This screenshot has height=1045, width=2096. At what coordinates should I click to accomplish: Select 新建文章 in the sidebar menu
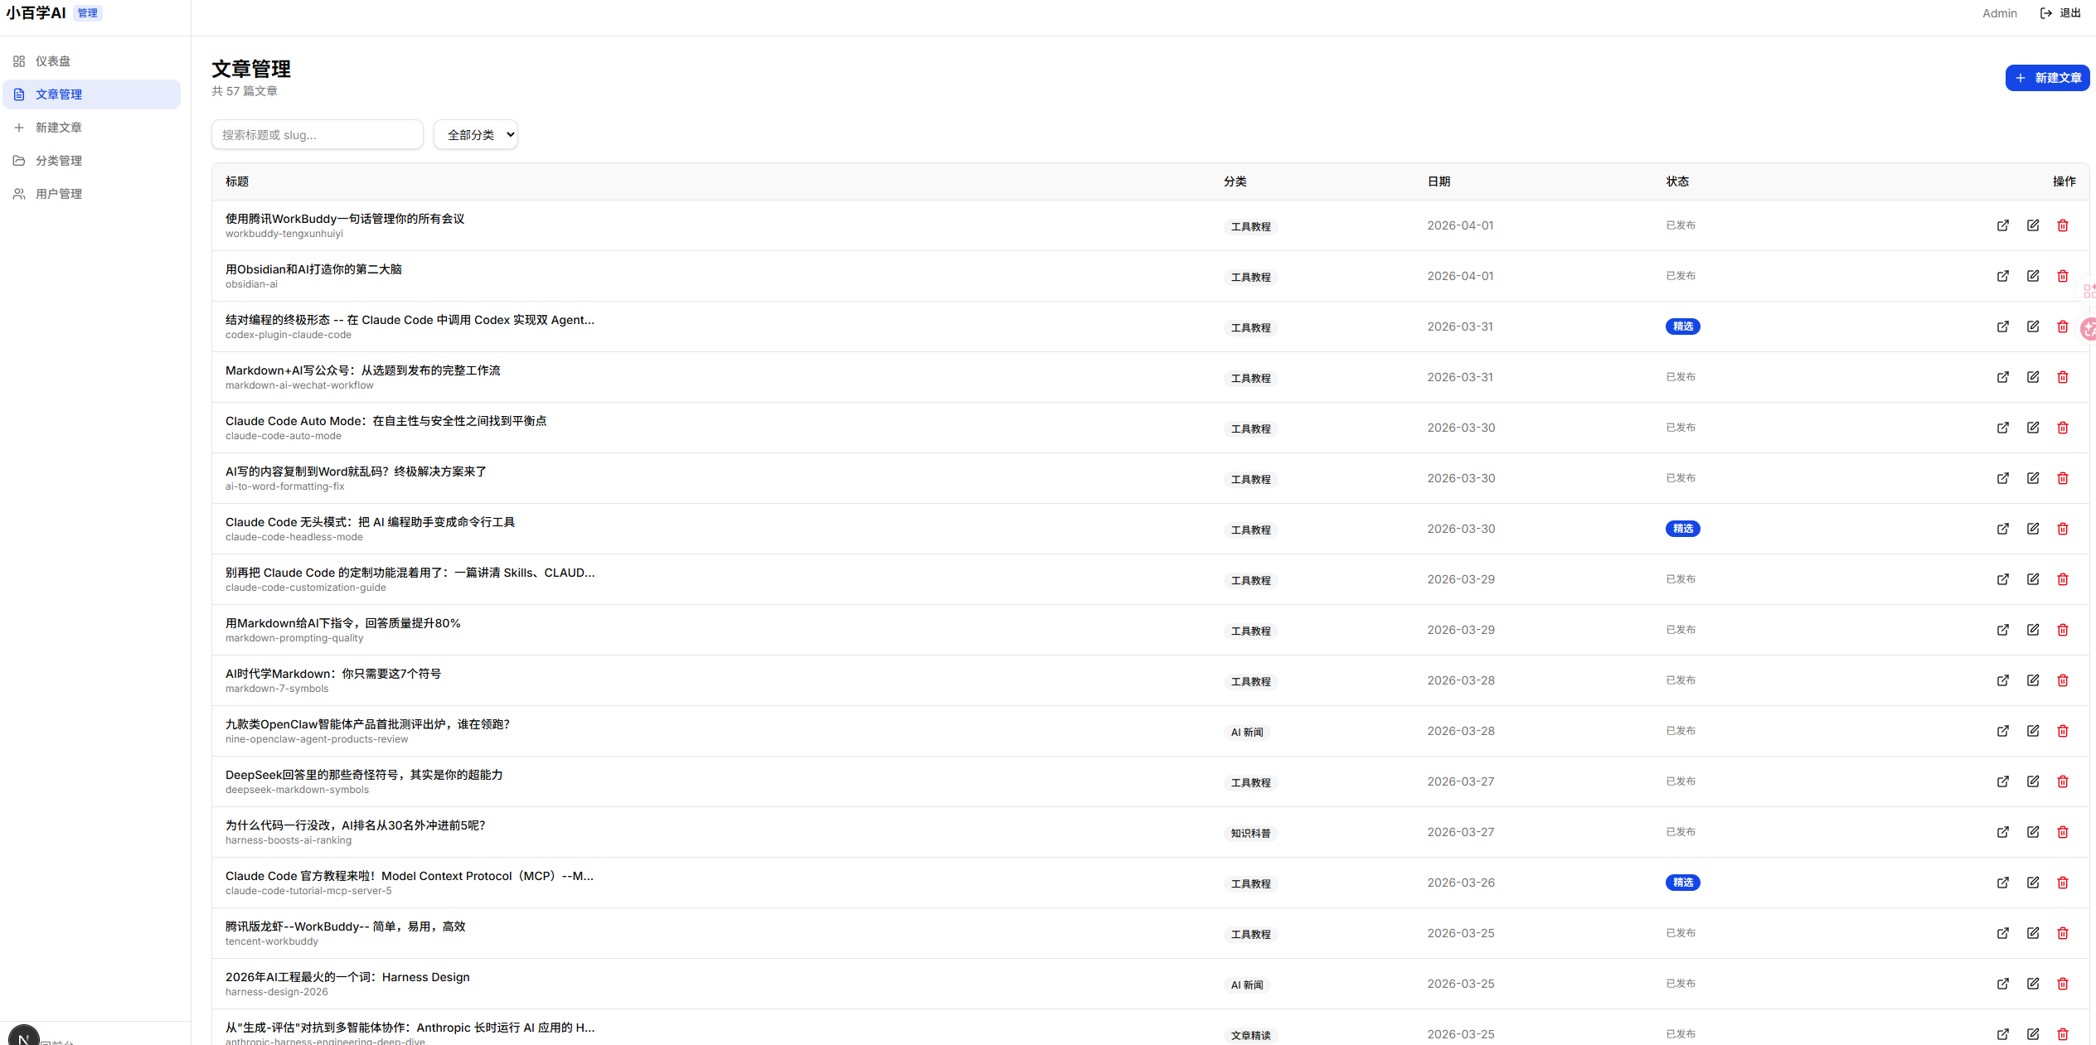[58, 128]
